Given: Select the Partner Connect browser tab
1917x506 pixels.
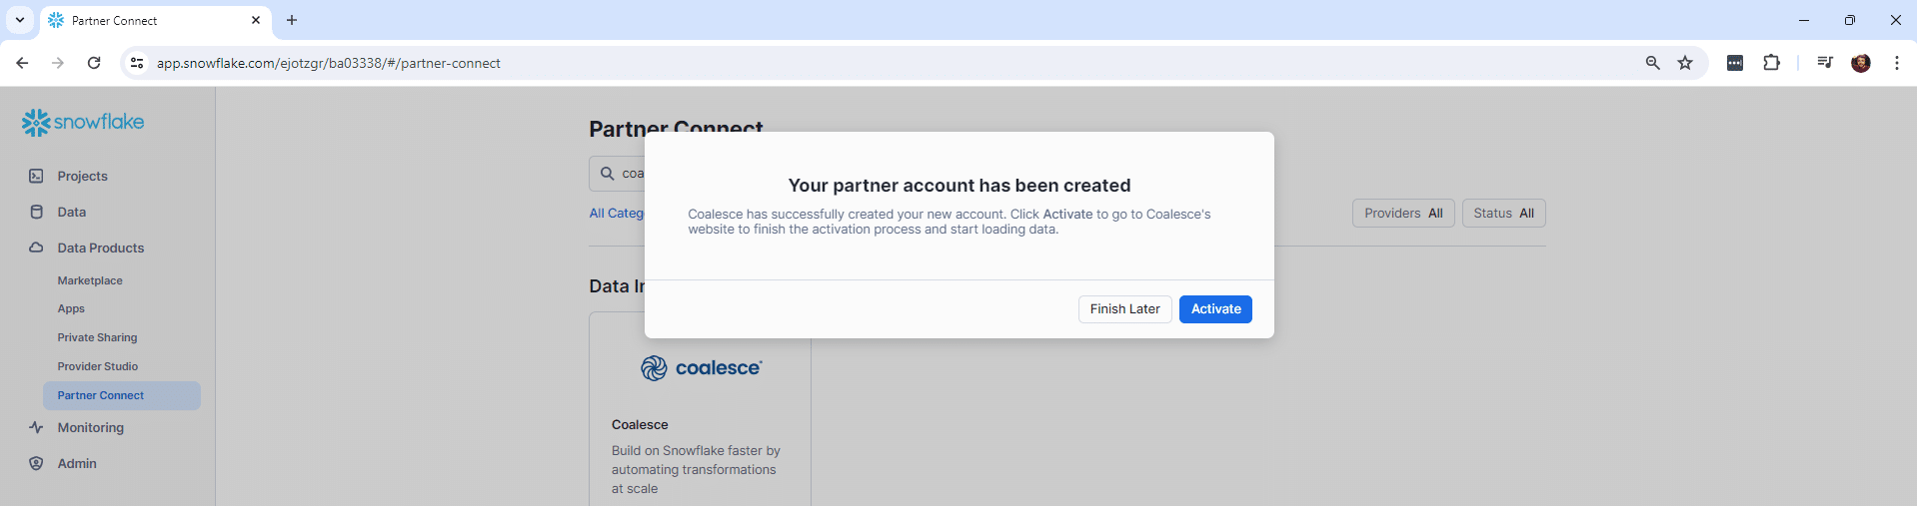Looking at the screenshot, I should click(x=155, y=21).
